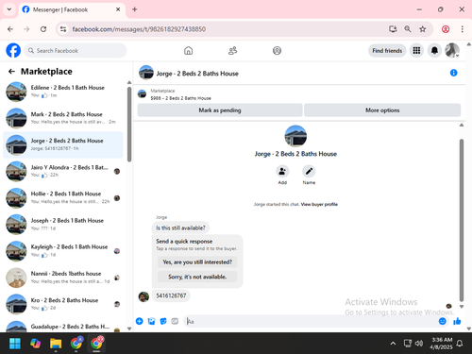Select Jorge - 2 Beds 2 Baths House chat
This screenshot has width=472, height=354.
63,144
